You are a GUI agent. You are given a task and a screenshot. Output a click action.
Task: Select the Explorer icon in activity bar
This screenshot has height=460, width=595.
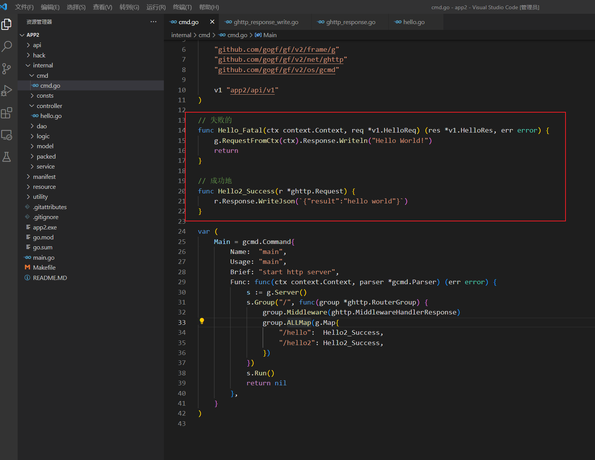click(x=7, y=24)
